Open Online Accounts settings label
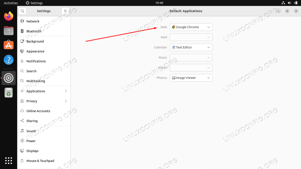This screenshot has width=301, height=169. (x=38, y=111)
